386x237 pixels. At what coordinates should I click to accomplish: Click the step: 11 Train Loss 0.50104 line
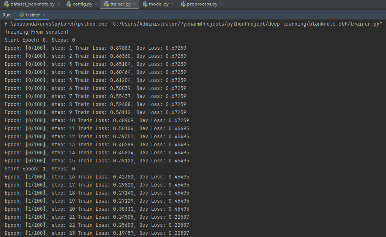coord(97,128)
